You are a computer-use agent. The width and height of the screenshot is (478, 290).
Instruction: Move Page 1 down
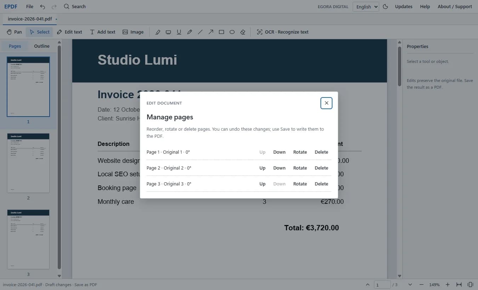click(x=279, y=152)
